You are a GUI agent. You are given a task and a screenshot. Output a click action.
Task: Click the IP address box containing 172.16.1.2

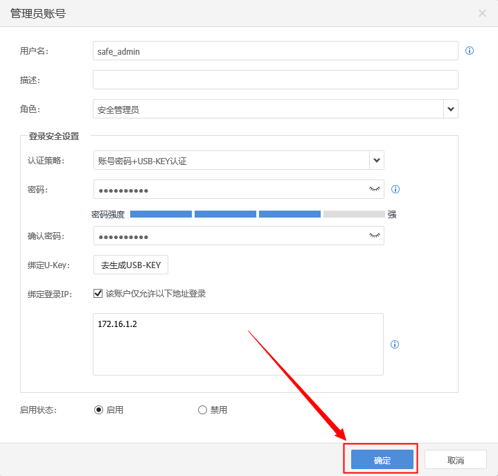coord(238,344)
